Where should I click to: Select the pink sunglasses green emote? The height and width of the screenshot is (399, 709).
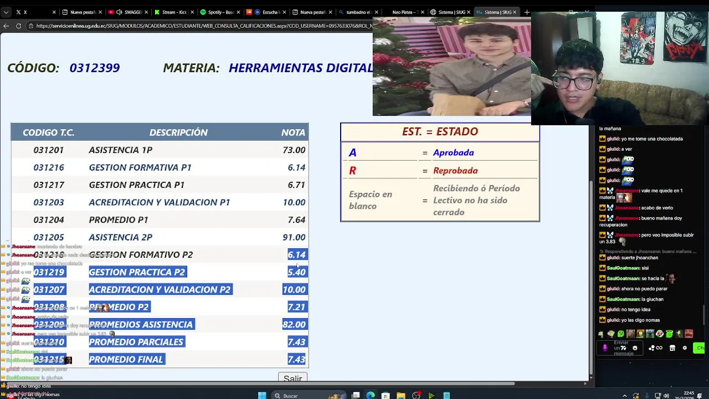(660, 334)
